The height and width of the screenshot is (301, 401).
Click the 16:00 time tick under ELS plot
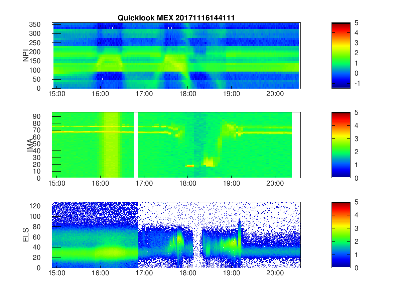pyautogui.click(x=100, y=274)
